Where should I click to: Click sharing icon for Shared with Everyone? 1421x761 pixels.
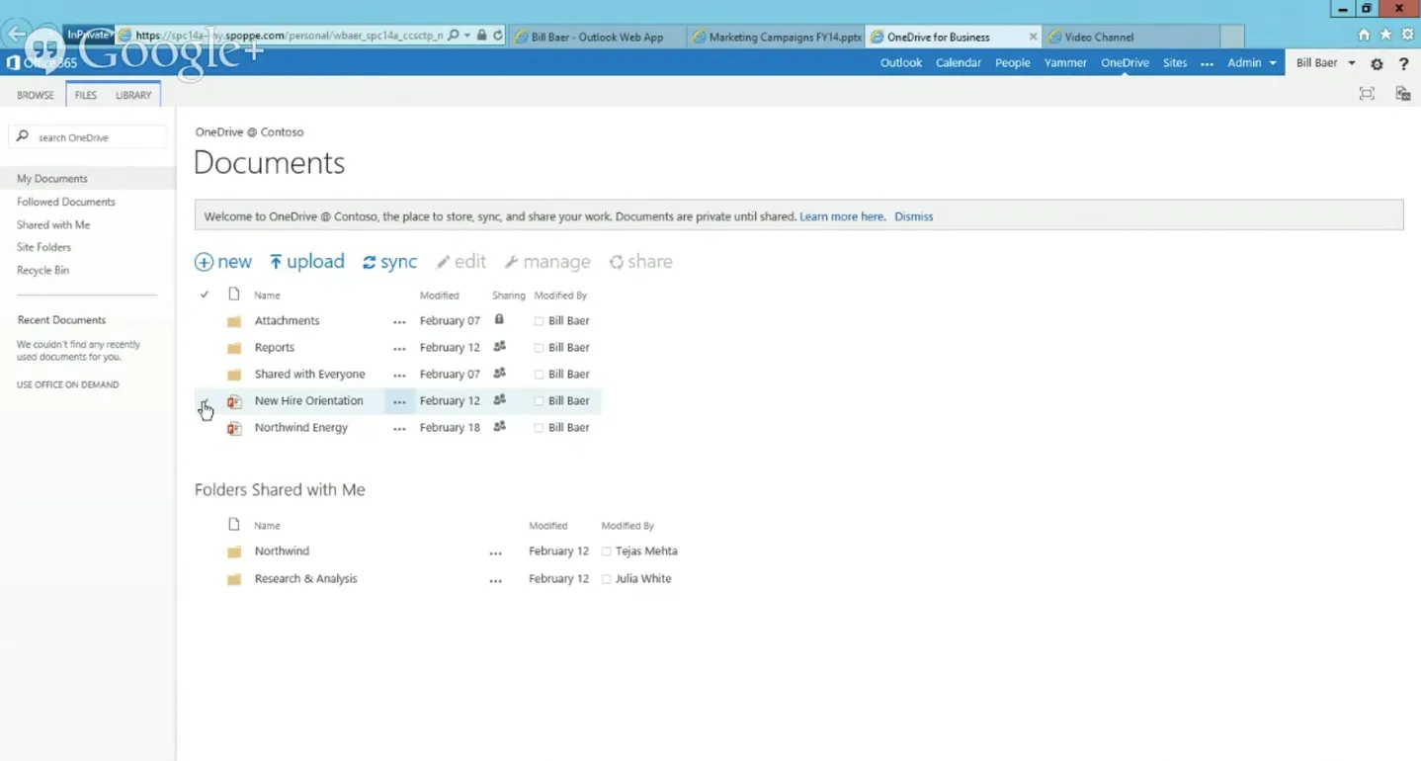pos(500,373)
